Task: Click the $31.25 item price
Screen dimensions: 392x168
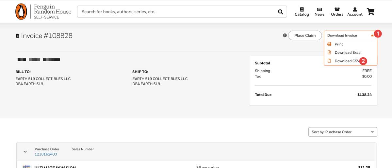Action: 364,167
